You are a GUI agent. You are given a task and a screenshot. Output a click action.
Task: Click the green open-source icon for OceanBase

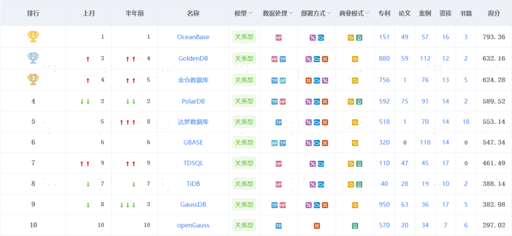359,38
